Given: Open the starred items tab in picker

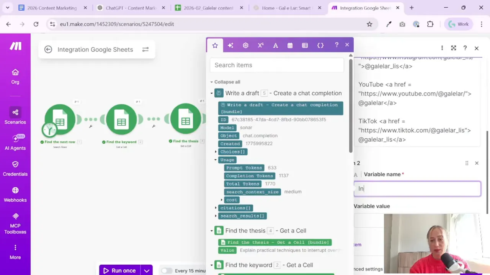Looking at the screenshot, I should pos(215,45).
